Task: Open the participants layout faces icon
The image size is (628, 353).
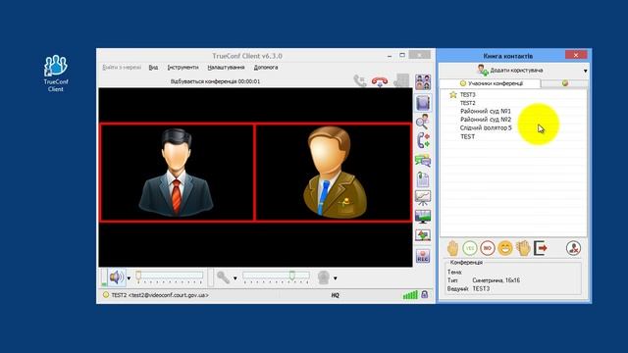Action: [423, 82]
